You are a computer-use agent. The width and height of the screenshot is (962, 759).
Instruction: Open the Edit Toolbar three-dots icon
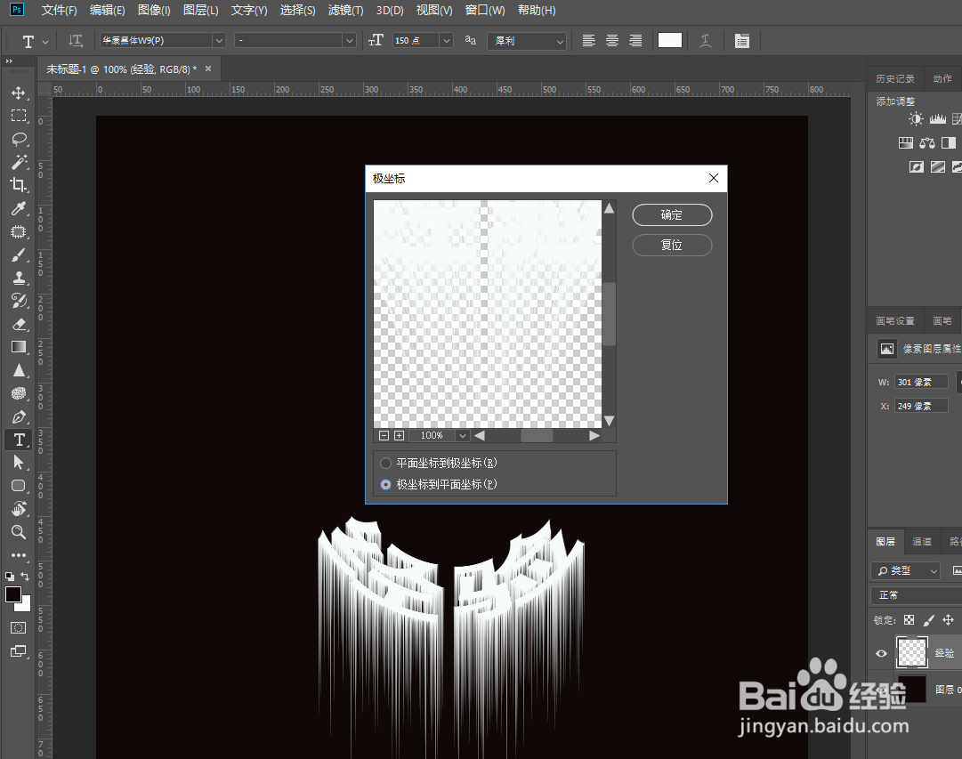coord(19,555)
